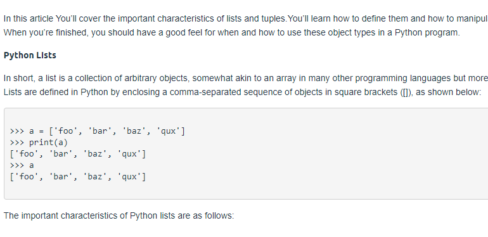Image resolution: width=488 pixels, height=237 pixels.
Task: Click 'bar' in the list assignment line
Action: (x=100, y=132)
